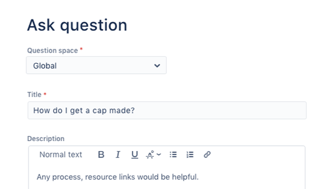
Task: Click the insert link icon
Action: (x=207, y=155)
